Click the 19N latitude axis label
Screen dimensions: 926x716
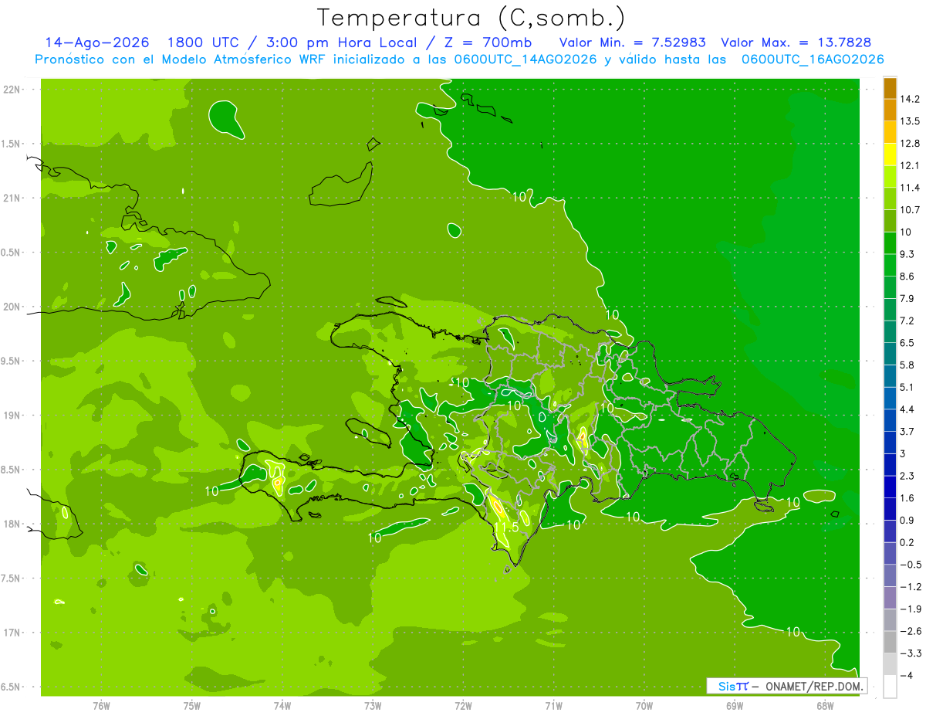pos(12,416)
